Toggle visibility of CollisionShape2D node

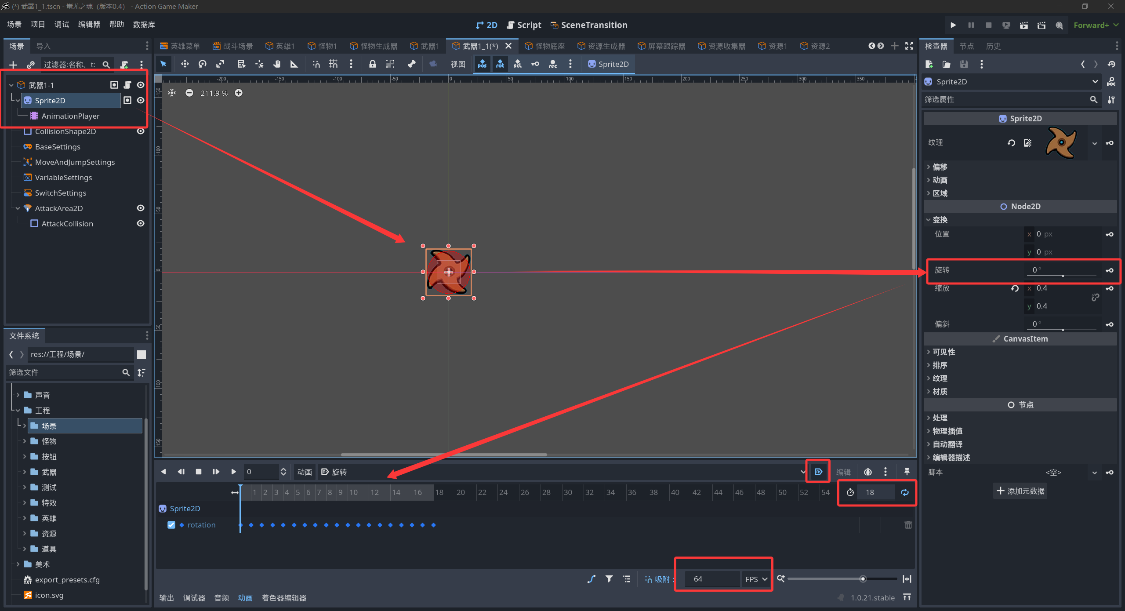[x=140, y=131]
